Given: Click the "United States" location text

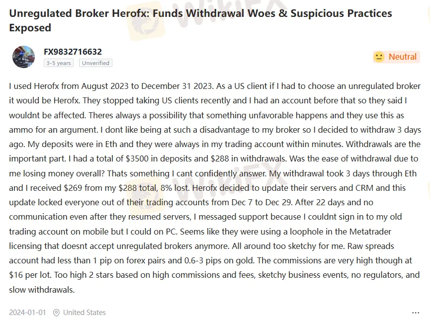Looking at the screenshot, I should (x=84, y=313).
